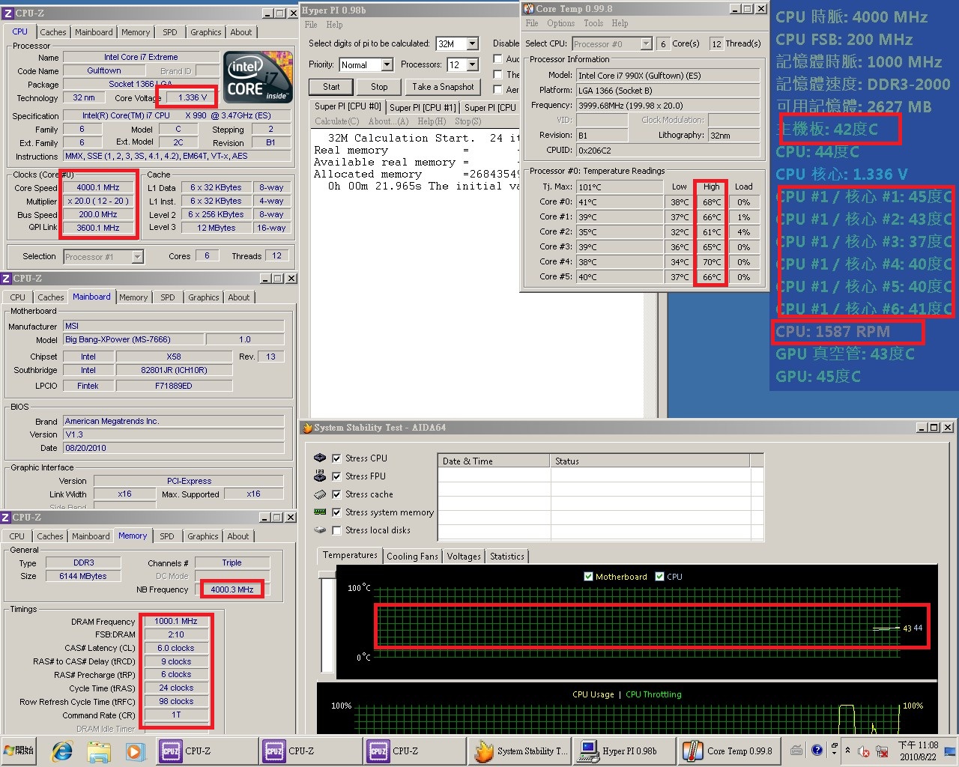Toggle the third Disable checkbox in Hyper PI
The height and width of the screenshot is (767, 959).
pos(497,90)
